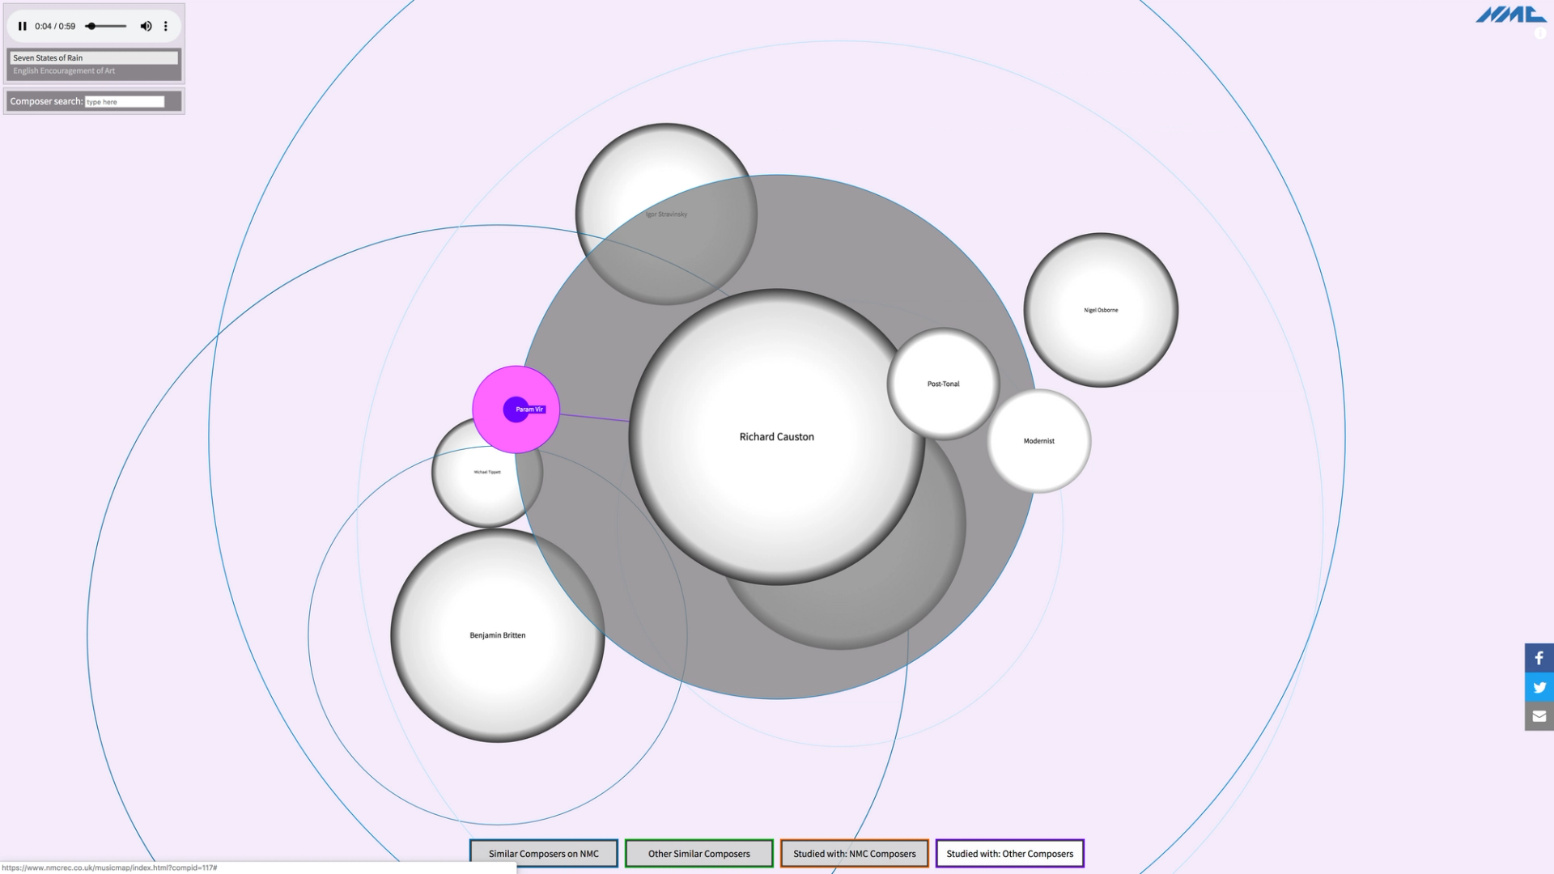The width and height of the screenshot is (1554, 874).
Task: Mute audio with the speaker icon
Action: pos(146,26)
